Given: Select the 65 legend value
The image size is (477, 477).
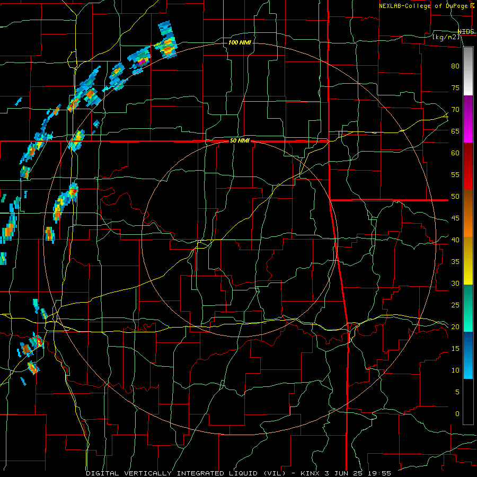Looking at the screenshot, I should [455, 131].
